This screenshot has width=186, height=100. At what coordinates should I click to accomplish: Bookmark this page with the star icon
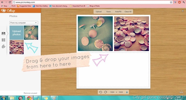click(x=171, y=2)
